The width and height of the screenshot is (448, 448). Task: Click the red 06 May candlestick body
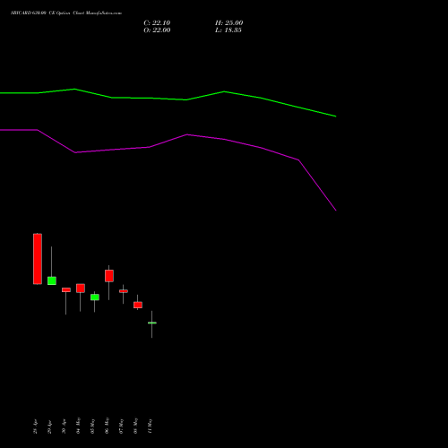click(x=109, y=276)
